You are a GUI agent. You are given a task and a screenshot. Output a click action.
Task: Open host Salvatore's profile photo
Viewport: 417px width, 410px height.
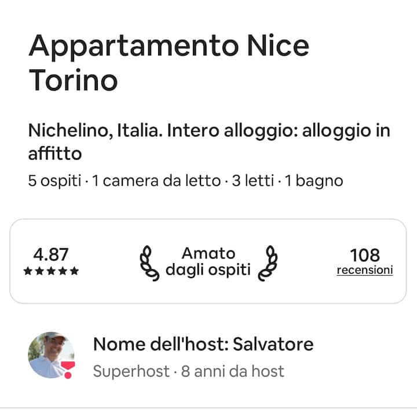(x=50, y=355)
